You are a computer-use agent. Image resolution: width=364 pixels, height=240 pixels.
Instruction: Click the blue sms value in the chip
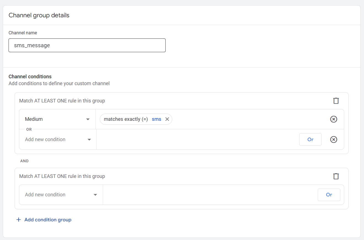(157, 119)
